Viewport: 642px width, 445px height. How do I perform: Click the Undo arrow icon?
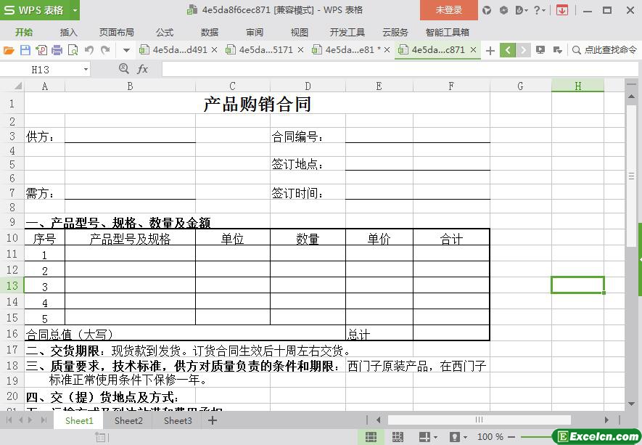click(x=89, y=50)
